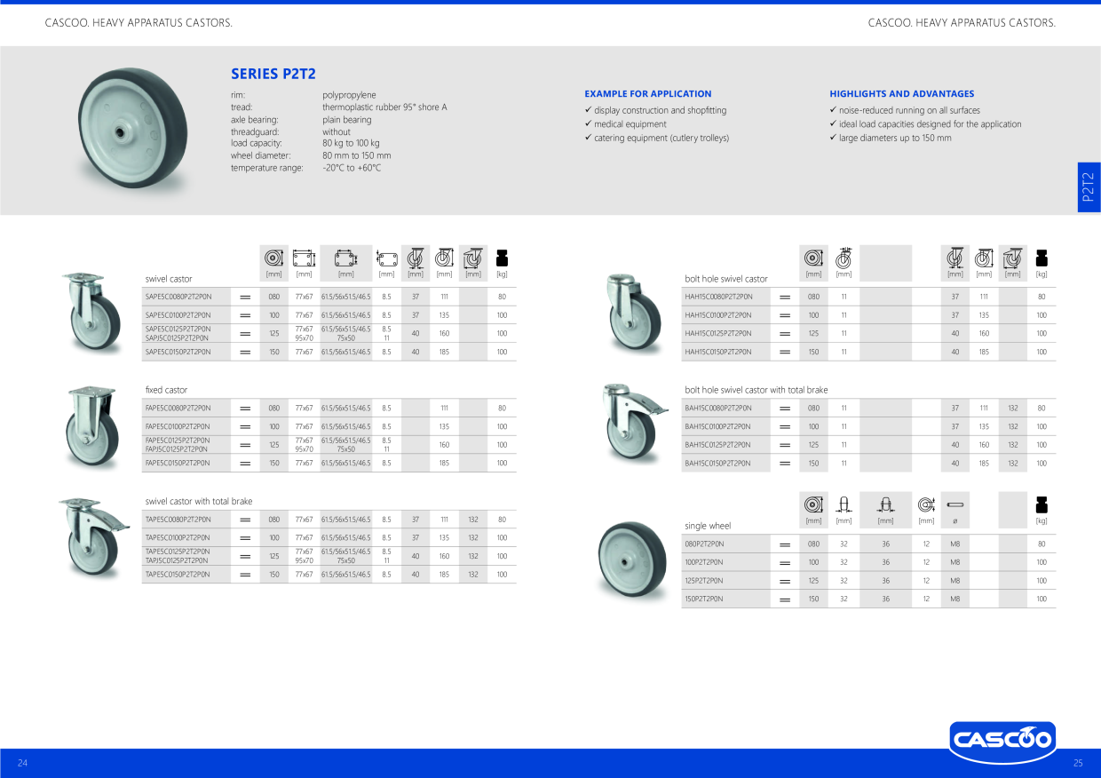The width and height of the screenshot is (1101, 778).
Task: Click 'thermoplastic rubber 95° shore A' tread value
Action: [384, 107]
